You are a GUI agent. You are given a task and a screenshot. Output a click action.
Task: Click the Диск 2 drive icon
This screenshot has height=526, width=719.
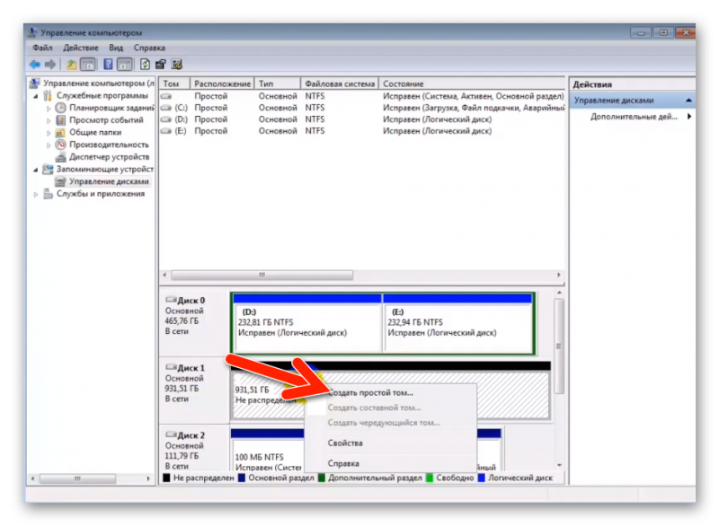[171, 434]
